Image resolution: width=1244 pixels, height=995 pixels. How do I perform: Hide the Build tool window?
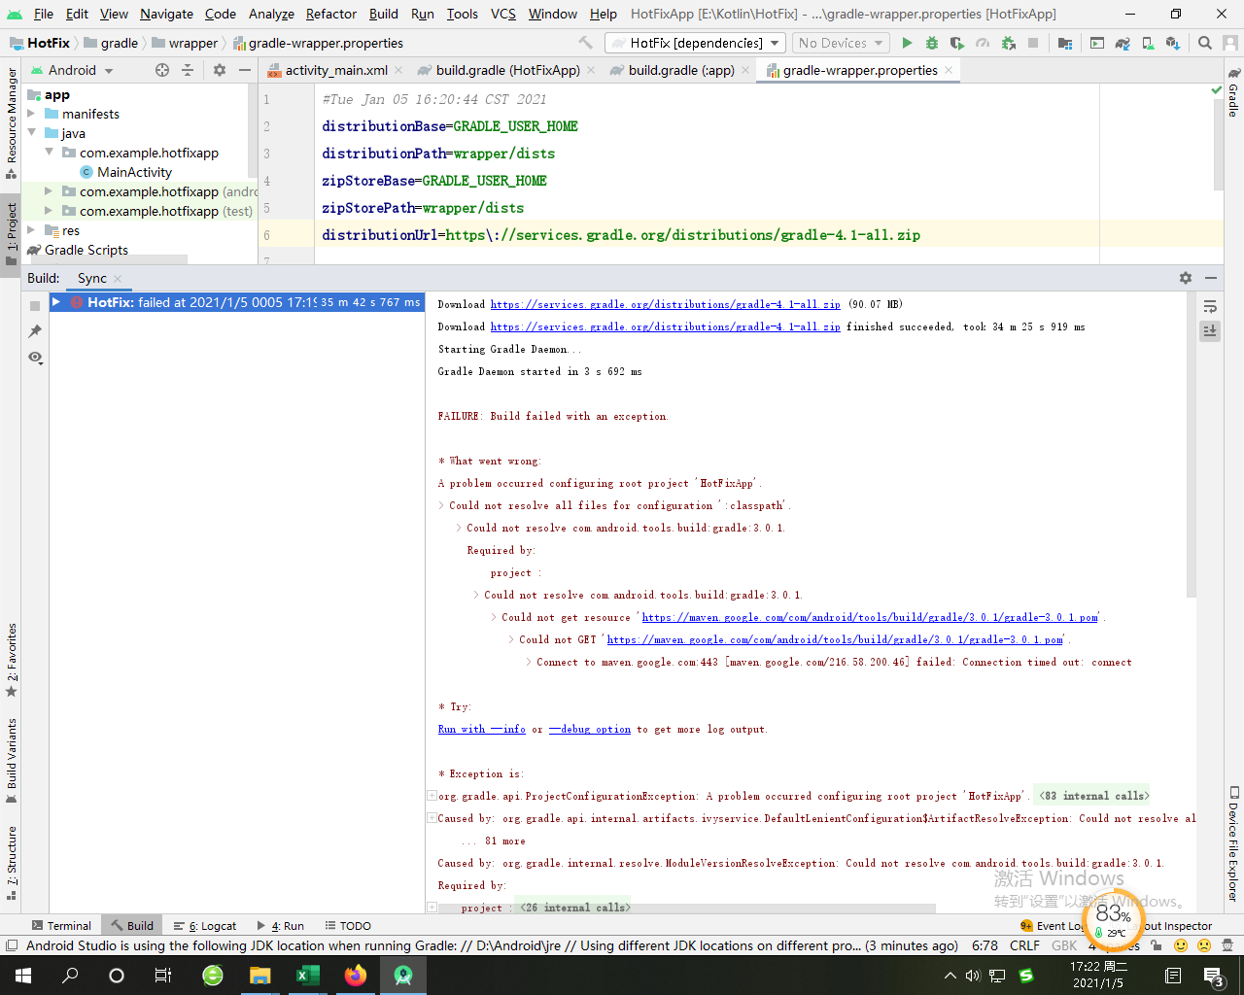(1211, 278)
